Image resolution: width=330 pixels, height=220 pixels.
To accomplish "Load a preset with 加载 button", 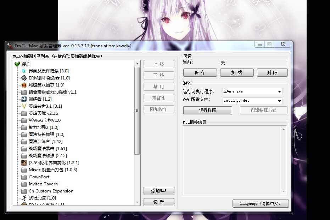I will tap(237, 72).
